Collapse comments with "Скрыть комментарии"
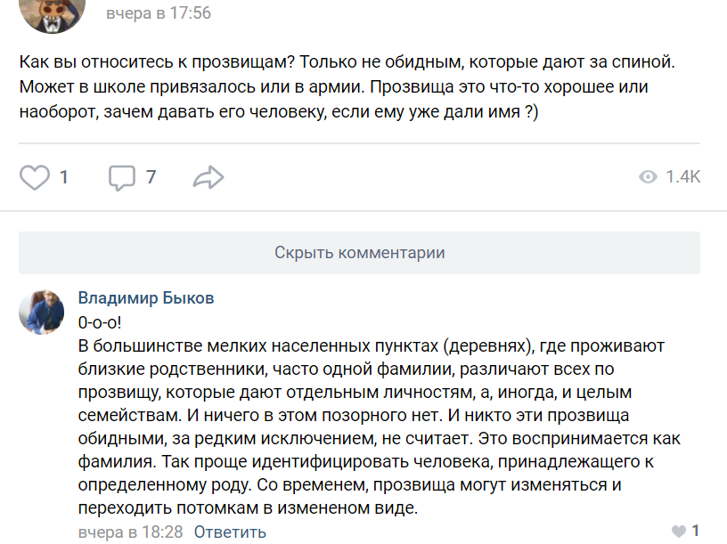The height and width of the screenshot is (544, 727). pos(359,253)
